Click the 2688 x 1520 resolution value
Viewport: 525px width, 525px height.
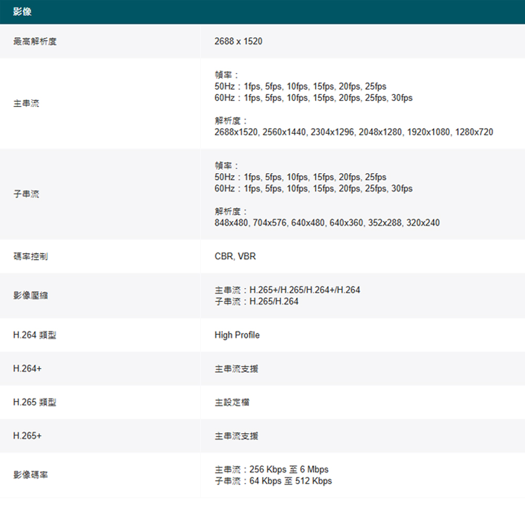[238, 41]
